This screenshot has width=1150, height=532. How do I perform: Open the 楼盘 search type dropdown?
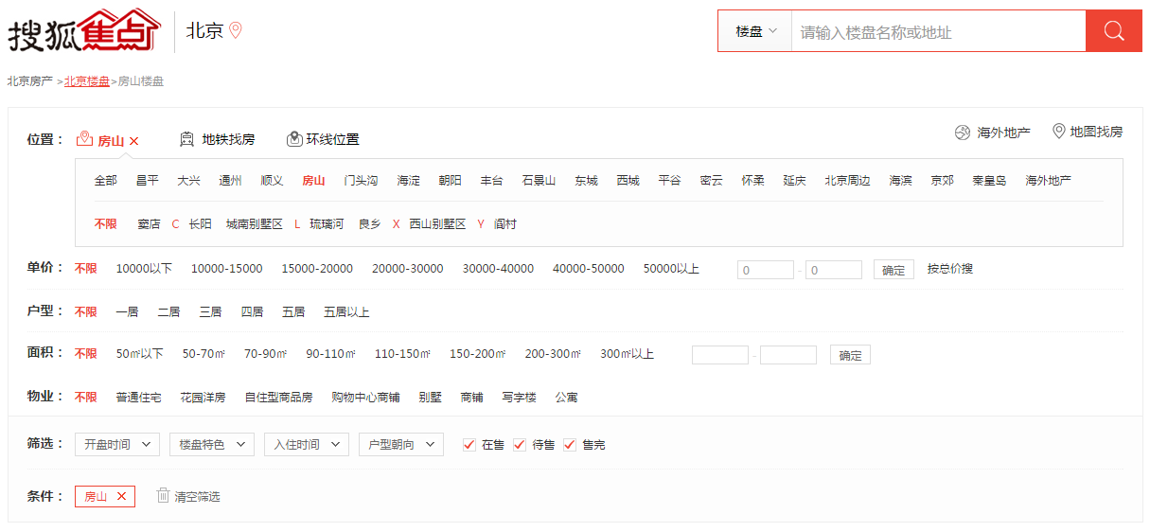tap(755, 31)
